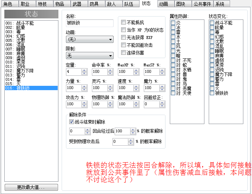Toggle 对 不死 in 属性防御
The height and width of the screenshot is (194, 252).
point(173,60)
